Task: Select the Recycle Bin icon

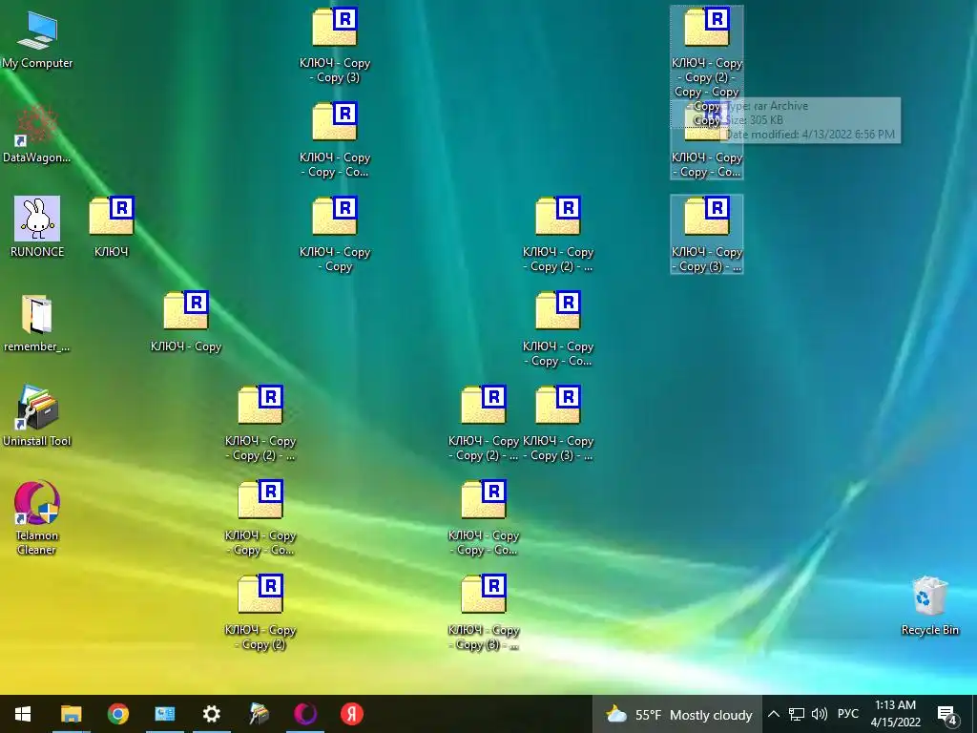Action: coord(929,605)
